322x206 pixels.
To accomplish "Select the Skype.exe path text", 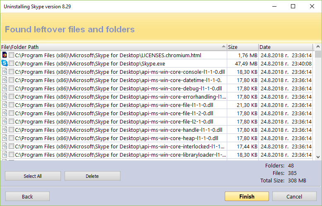I will [x=90, y=63].
